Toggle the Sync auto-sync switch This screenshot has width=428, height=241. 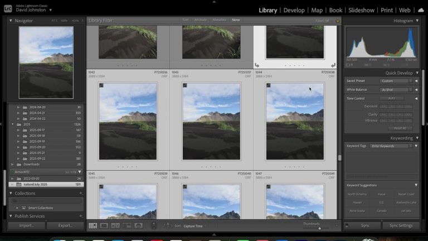(x=347, y=225)
